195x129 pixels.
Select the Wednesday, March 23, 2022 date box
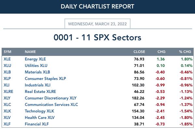97,24
